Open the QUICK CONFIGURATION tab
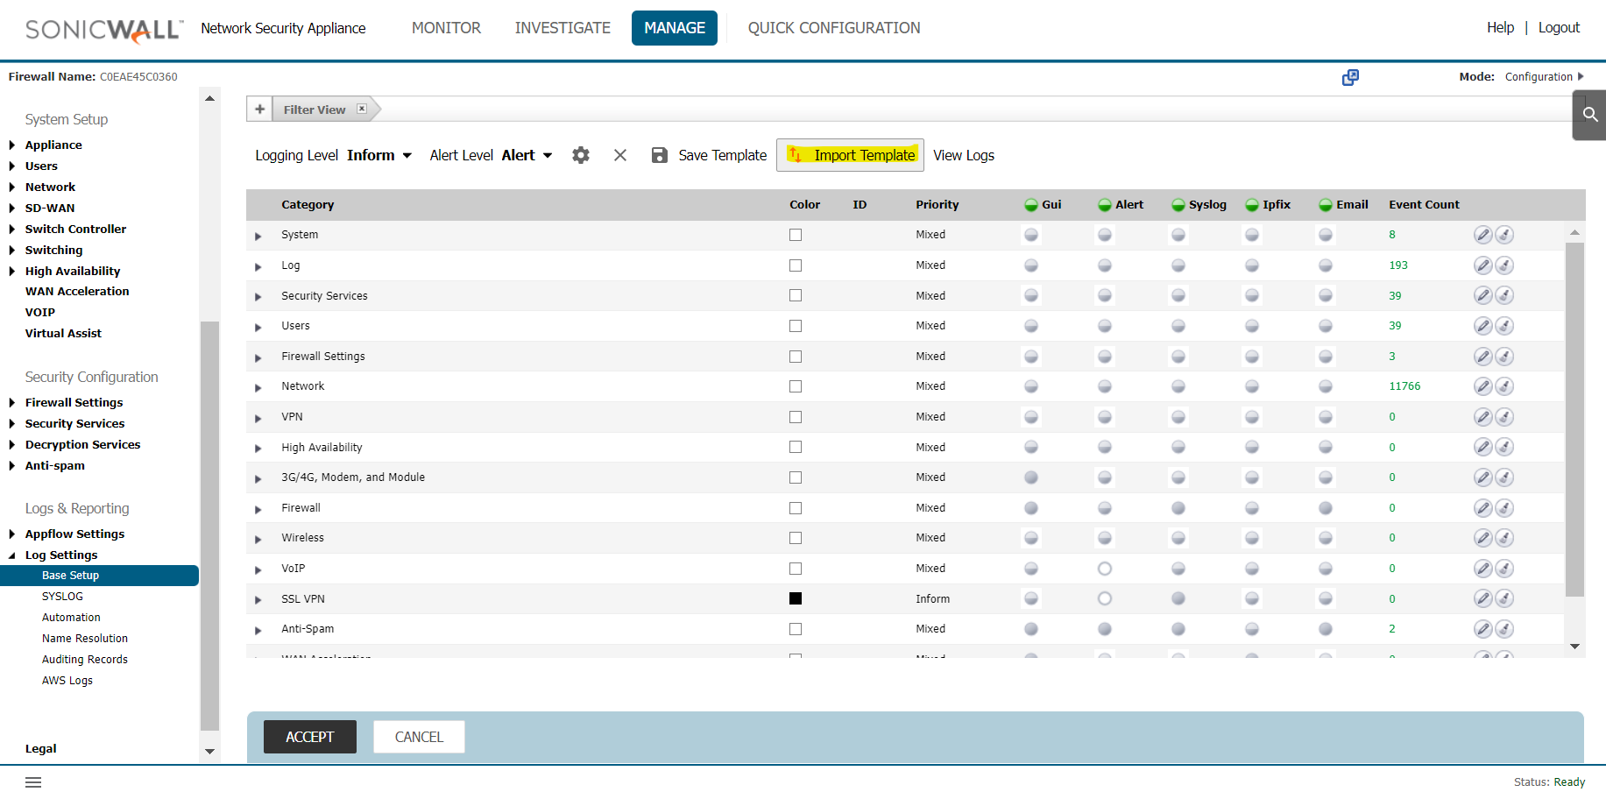Image resolution: width=1606 pixels, height=792 pixels. click(834, 28)
